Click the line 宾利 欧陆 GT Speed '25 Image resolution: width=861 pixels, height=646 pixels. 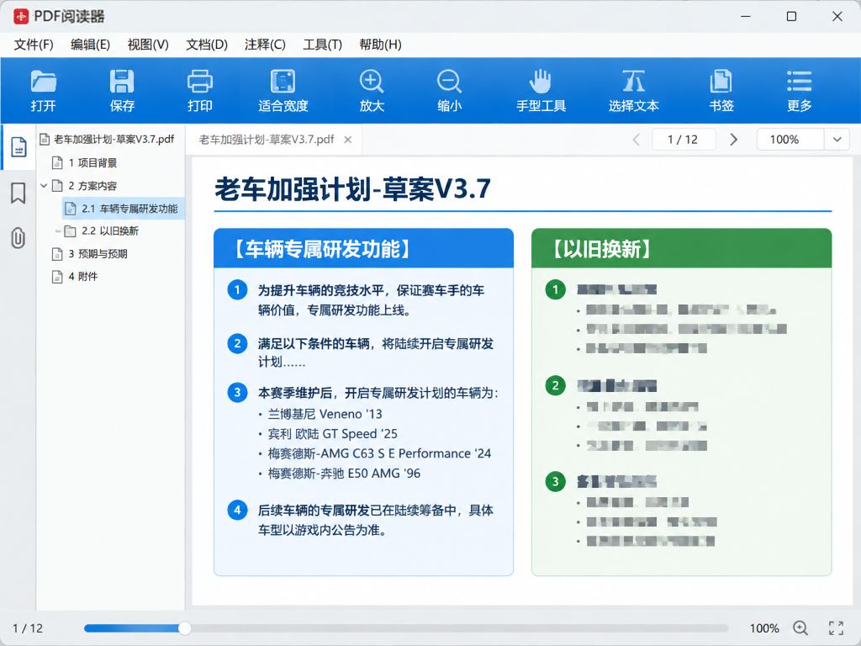click(x=332, y=433)
